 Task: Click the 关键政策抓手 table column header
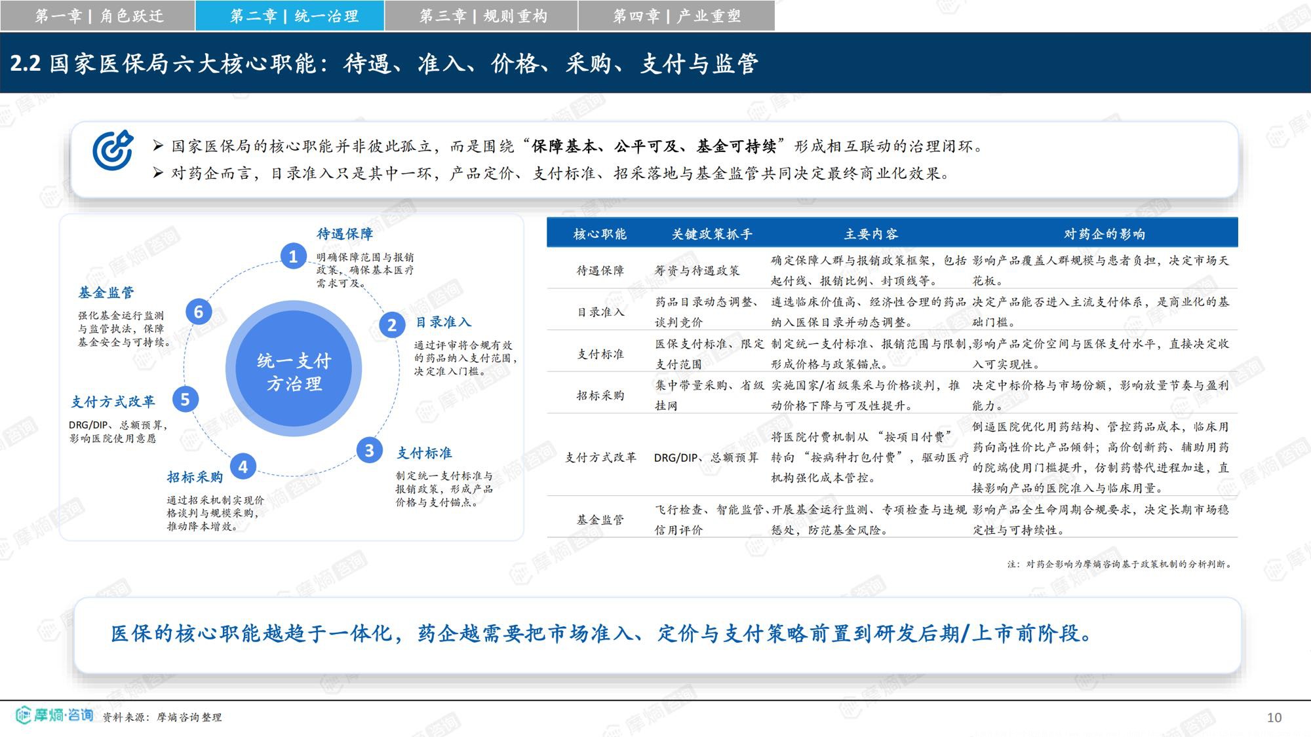pyautogui.click(x=712, y=234)
